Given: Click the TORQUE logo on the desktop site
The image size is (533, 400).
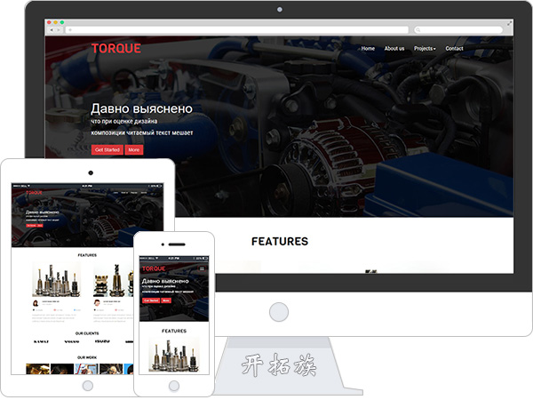Looking at the screenshot, I should click(x=115, y=48).
